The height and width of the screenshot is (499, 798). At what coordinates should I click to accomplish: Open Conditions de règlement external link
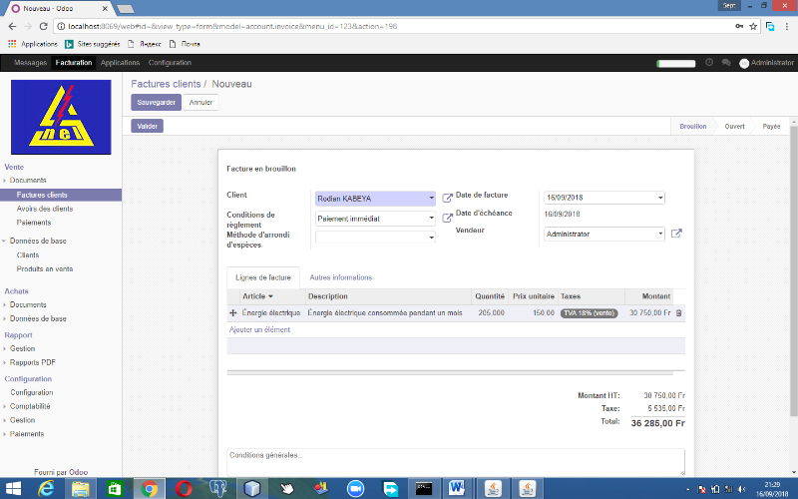click(448, 219)
